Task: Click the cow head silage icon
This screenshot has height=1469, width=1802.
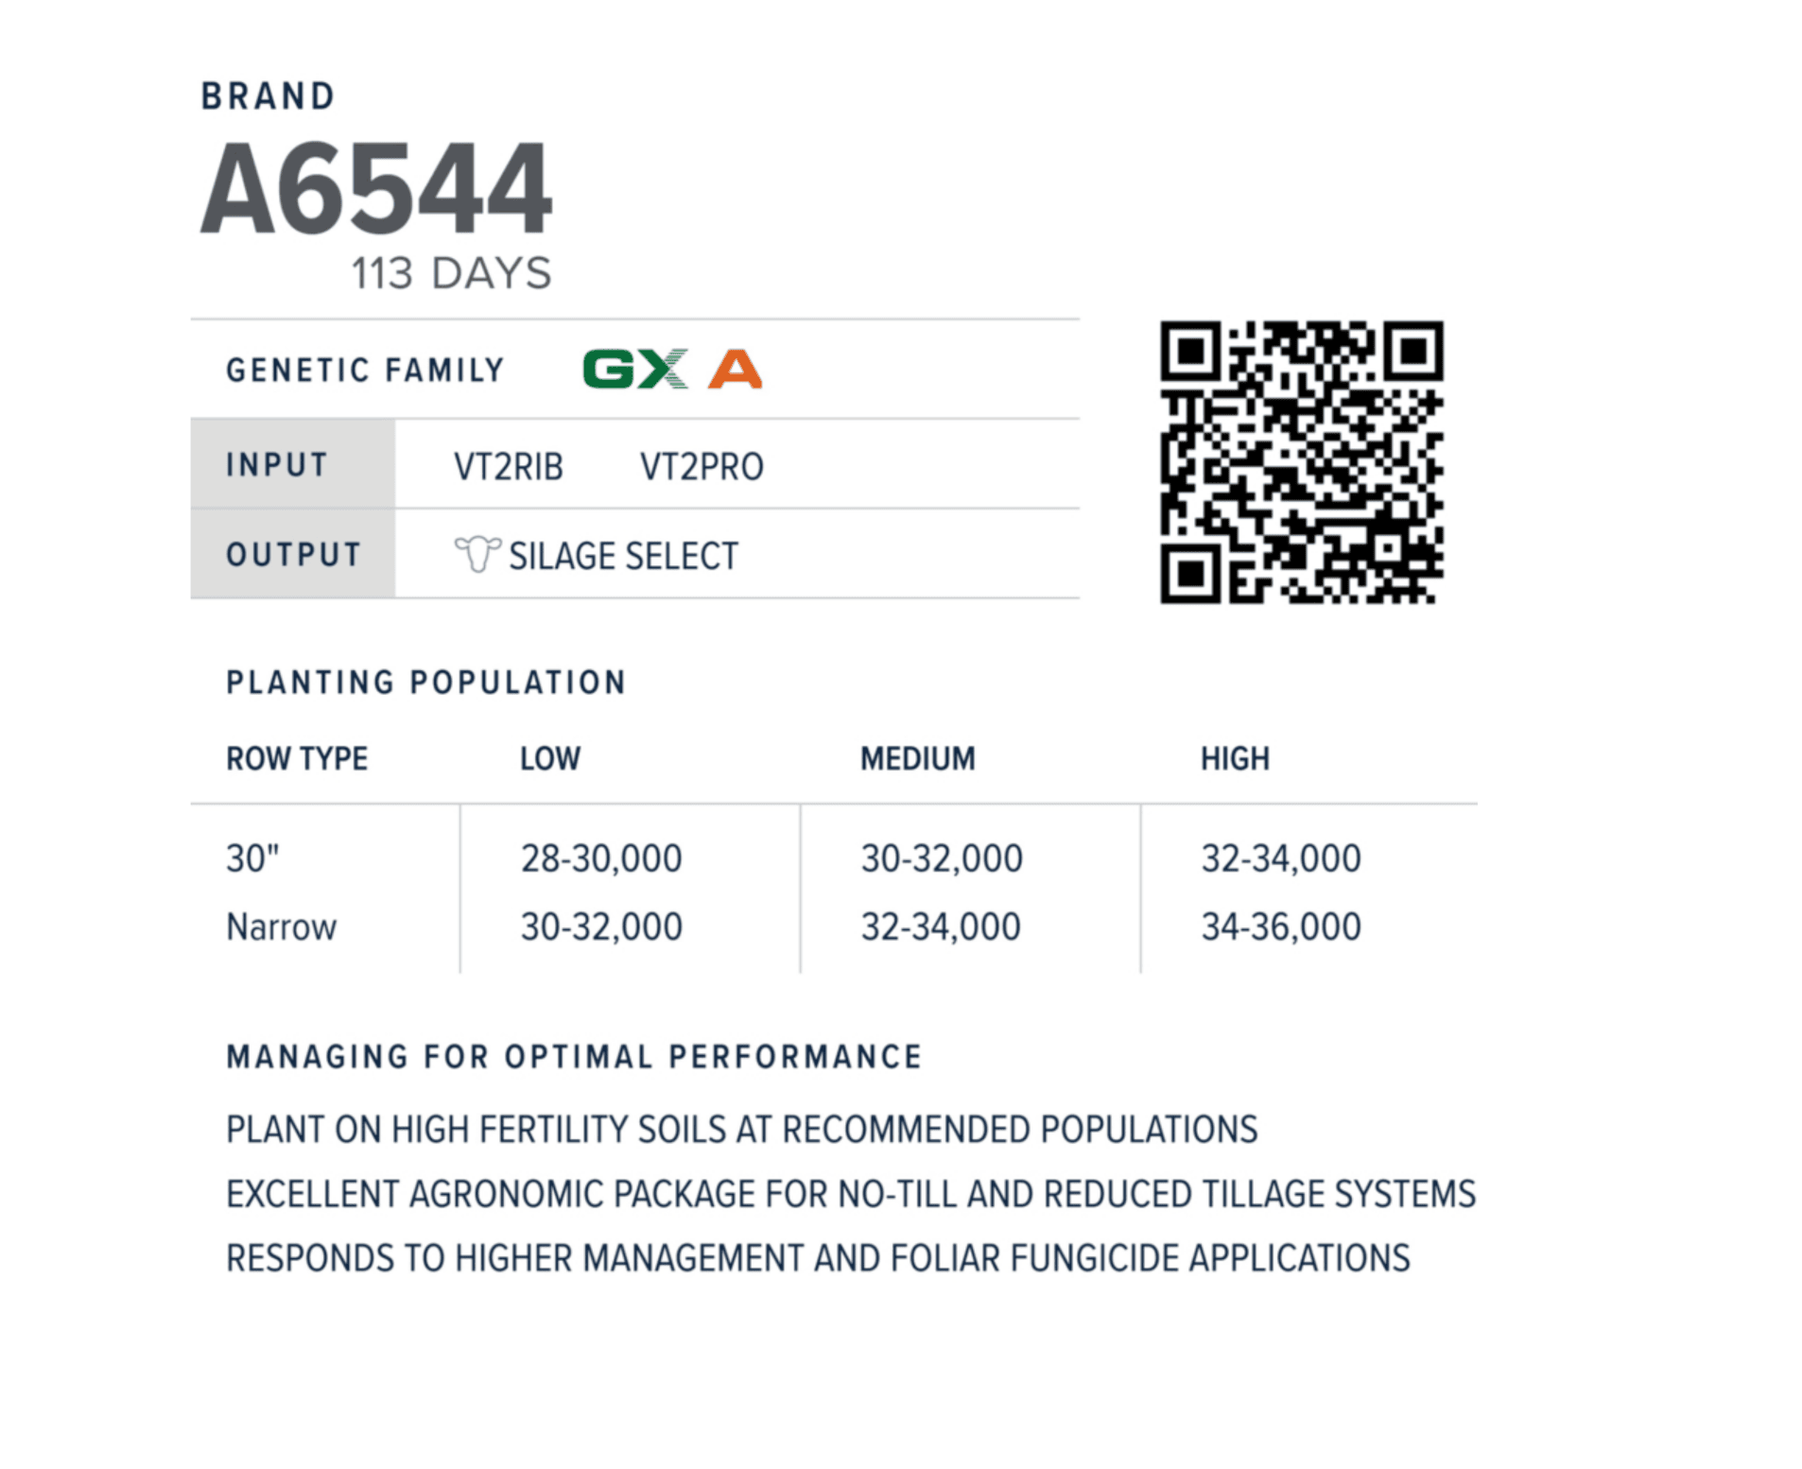Action: pyautogui.click(x=476, y=554)
